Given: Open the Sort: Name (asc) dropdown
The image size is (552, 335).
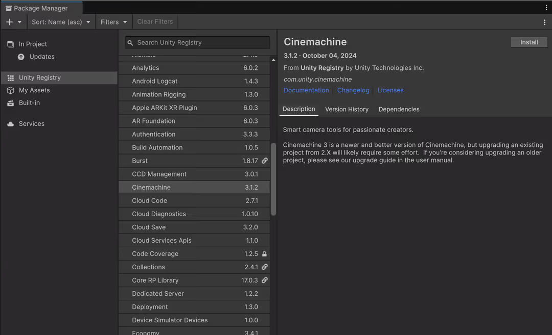Looking at the screenshot, I should 61,22.
